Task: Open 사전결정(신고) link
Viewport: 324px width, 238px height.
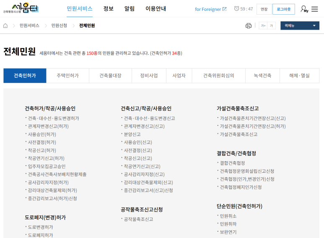Action: [138, 150]
